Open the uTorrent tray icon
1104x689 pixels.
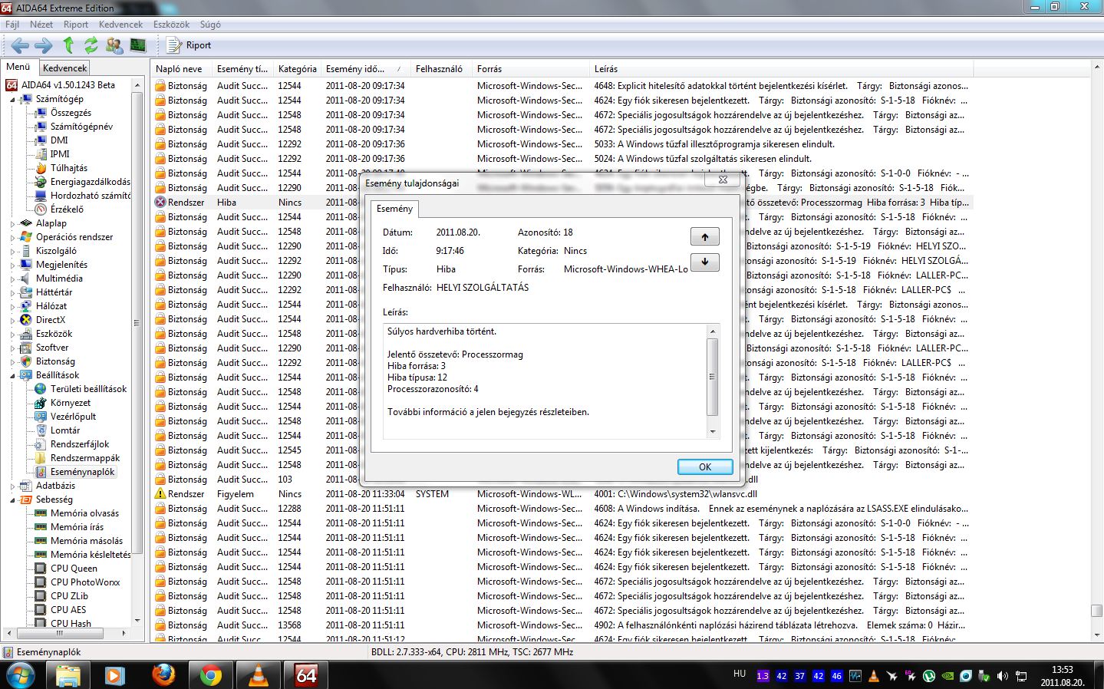(x=928, y=676)
